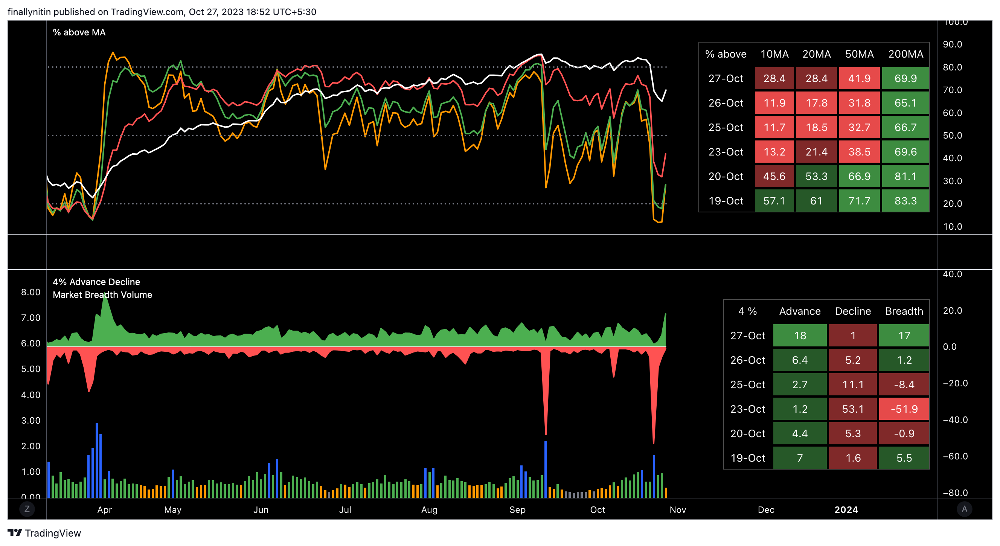
Task: Click the 25-Oct Decline value 11.1
Action: click(x=853, y=384)
